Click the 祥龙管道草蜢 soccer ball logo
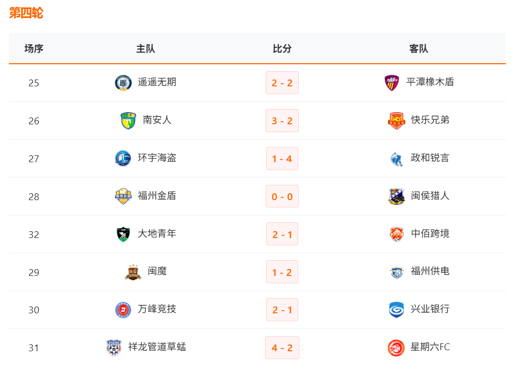 tap(114, 348)
